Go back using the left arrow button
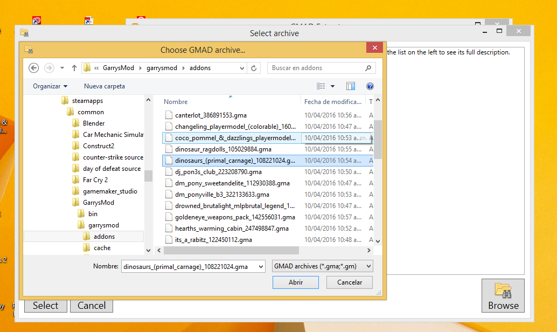 (x=34, y=68)
